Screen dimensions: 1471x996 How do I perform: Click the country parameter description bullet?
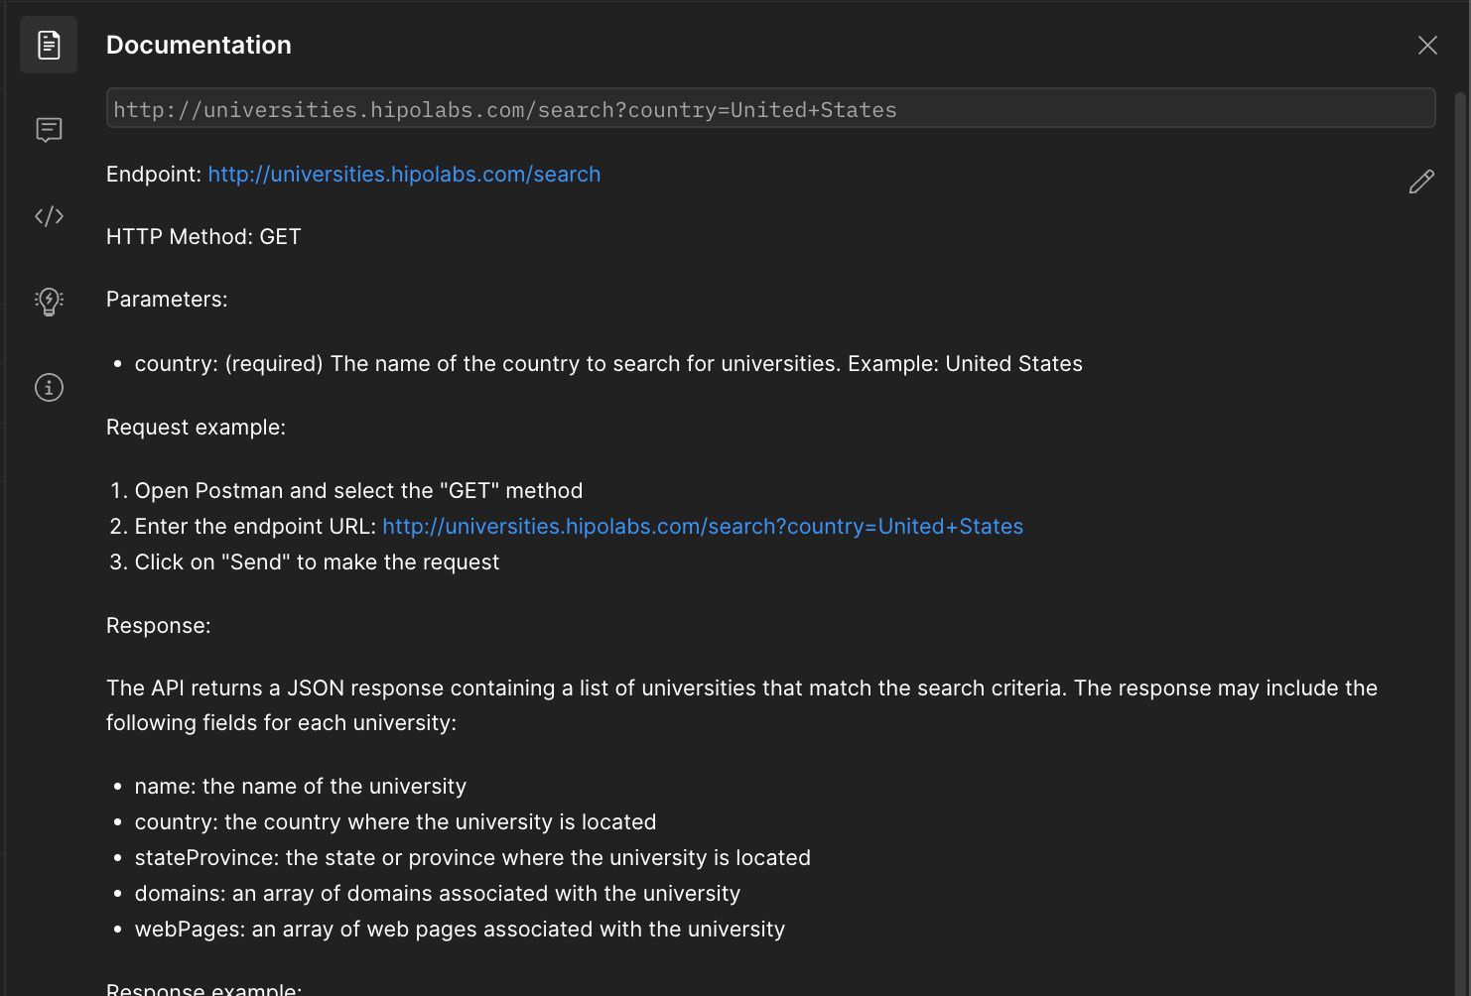608,364
